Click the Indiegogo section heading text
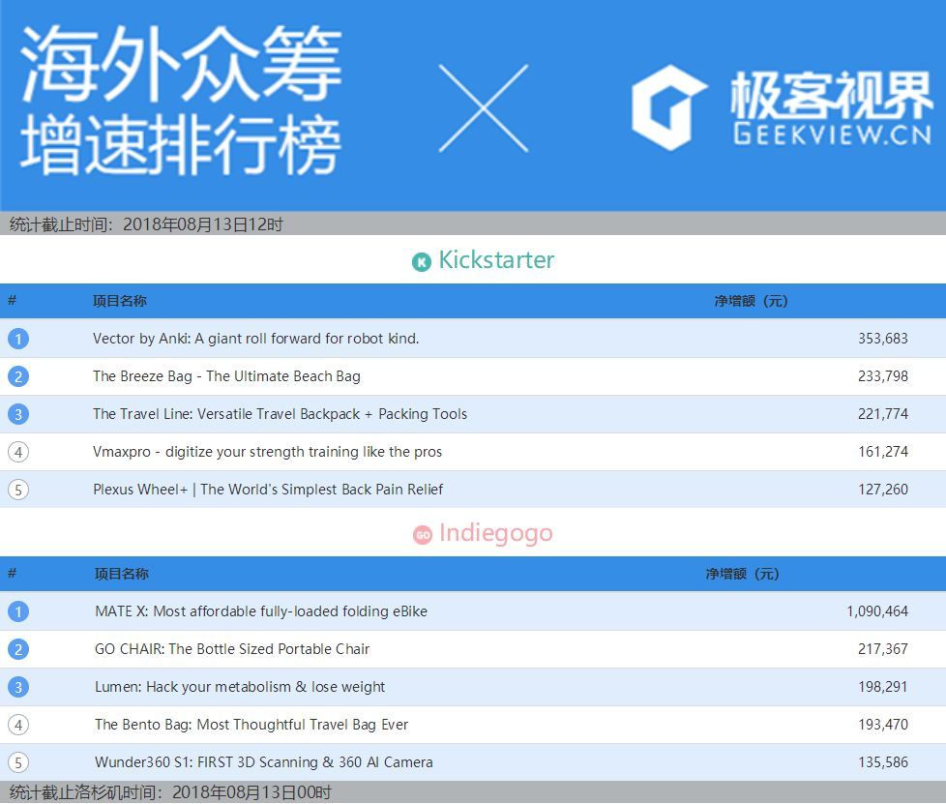The width and height of the screenshot is (946, 804). [x=496, y=534]
